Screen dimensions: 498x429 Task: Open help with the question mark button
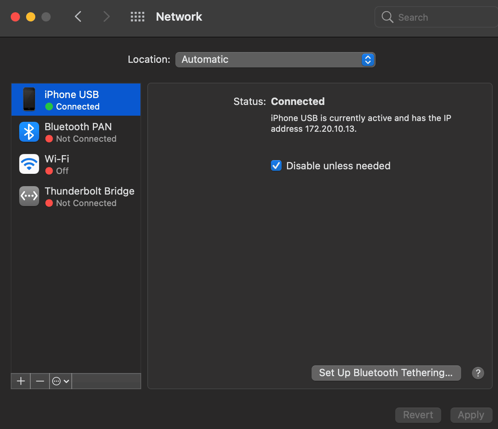click(478, 373)
